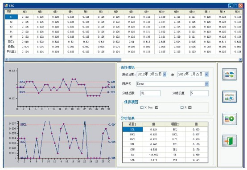Click a data point on X-bar chart
The height and width of the screenshot is (170, 247).
point(63,79)
